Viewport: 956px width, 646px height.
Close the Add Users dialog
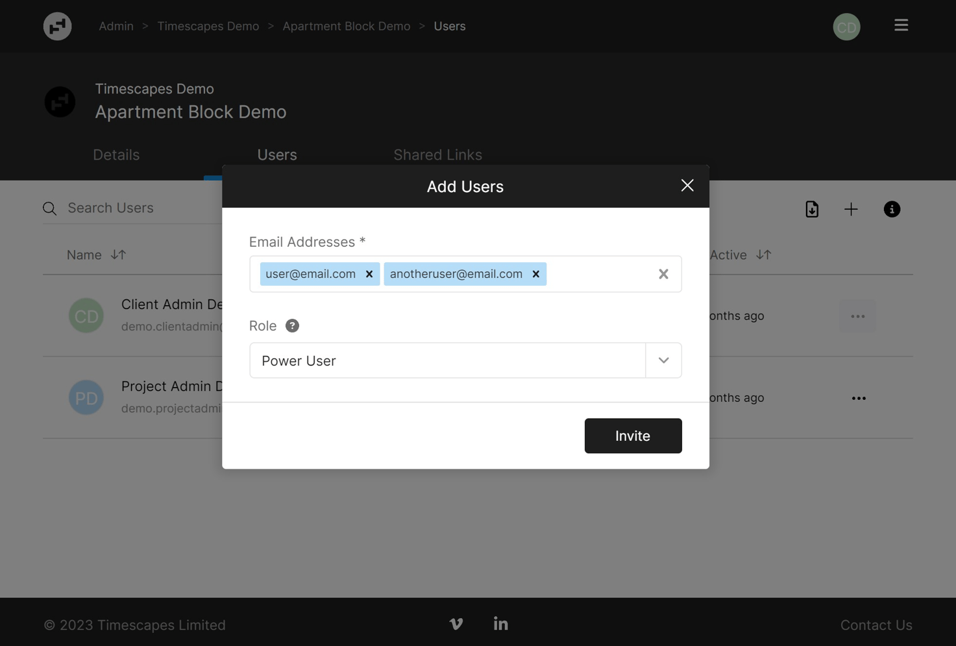coord(687,186)
